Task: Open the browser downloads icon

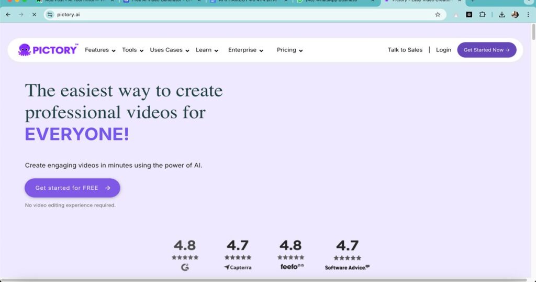Action: click(501, 14)
